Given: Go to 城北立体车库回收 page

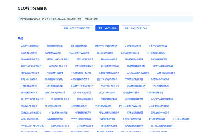Looking at the screenshot, I should pyautogui.click(x=107, y=93).
